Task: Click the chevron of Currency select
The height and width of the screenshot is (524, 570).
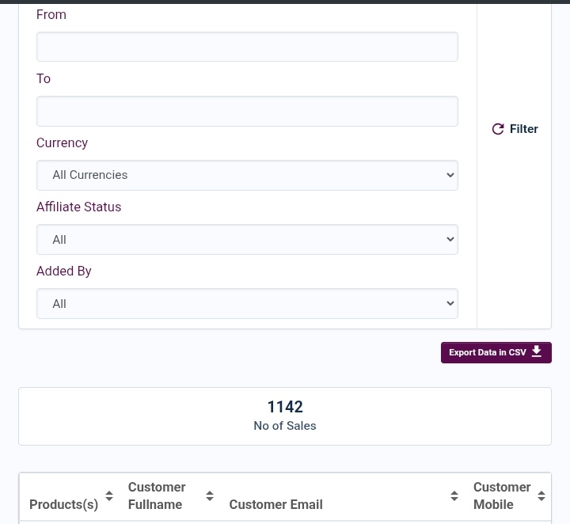Action: click(450, 175)
